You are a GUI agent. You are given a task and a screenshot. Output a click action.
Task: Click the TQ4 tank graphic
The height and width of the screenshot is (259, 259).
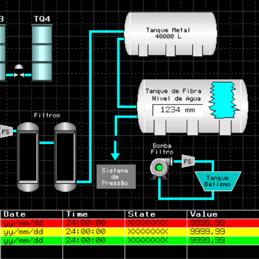[42, 52]
